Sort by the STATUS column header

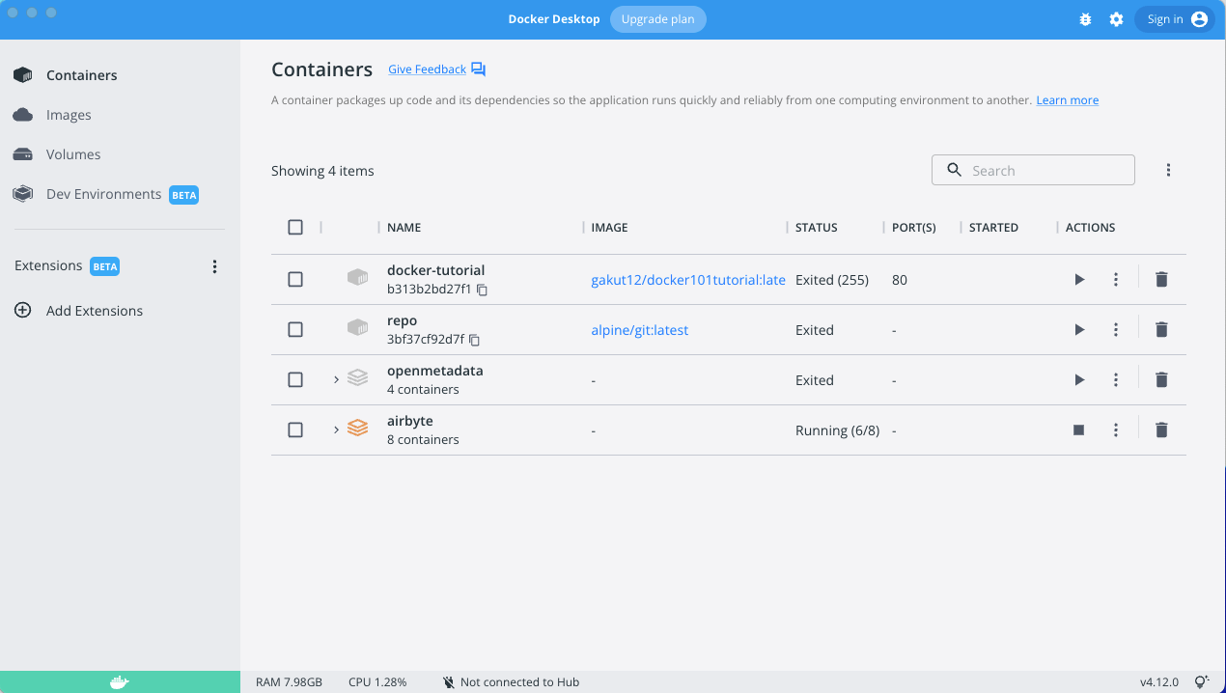click(817, 228)
